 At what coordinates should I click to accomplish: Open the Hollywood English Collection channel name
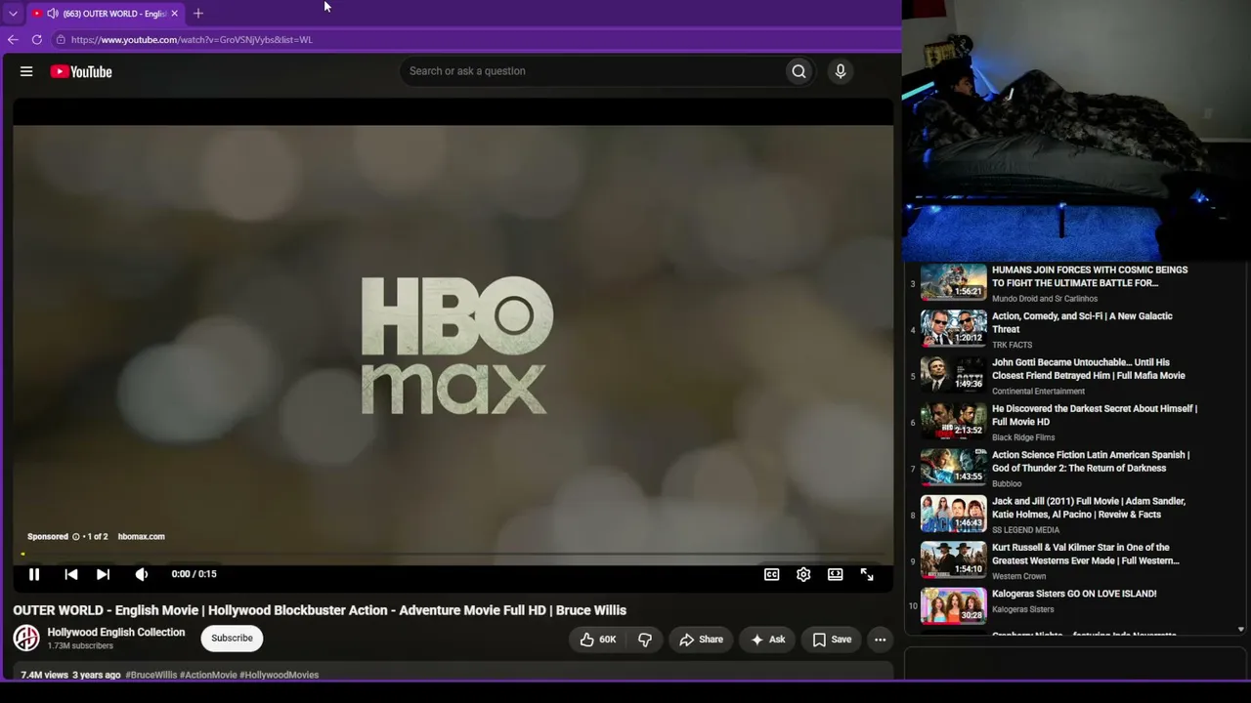tap(116, 632)
